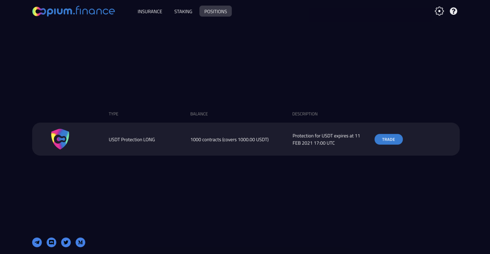Click the rainbow shield protection icon
This screenshot has width=490, height=254.
(x=60, y=139)
